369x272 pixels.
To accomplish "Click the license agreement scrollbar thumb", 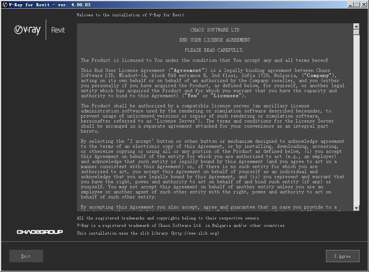I will (x=356, y=32).
